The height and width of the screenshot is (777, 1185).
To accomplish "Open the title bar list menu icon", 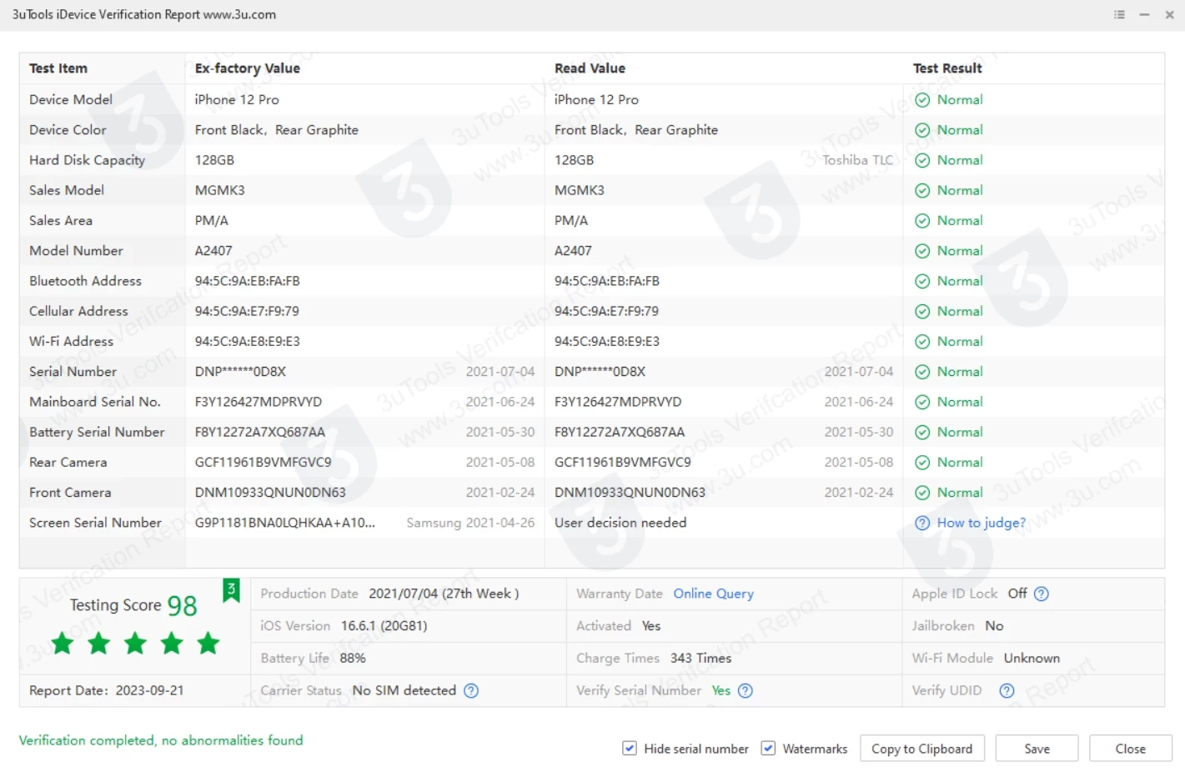I will tap(1119, 15).
